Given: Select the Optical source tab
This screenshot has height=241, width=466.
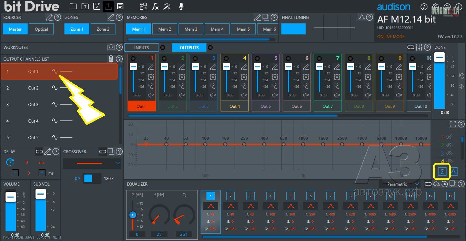Looking at the screenshot, I should [41, 29].
